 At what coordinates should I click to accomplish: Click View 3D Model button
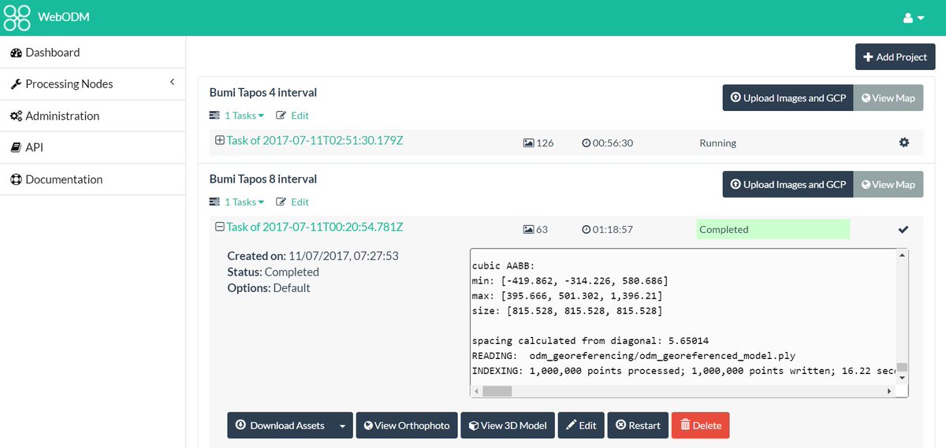click(508, 425)
